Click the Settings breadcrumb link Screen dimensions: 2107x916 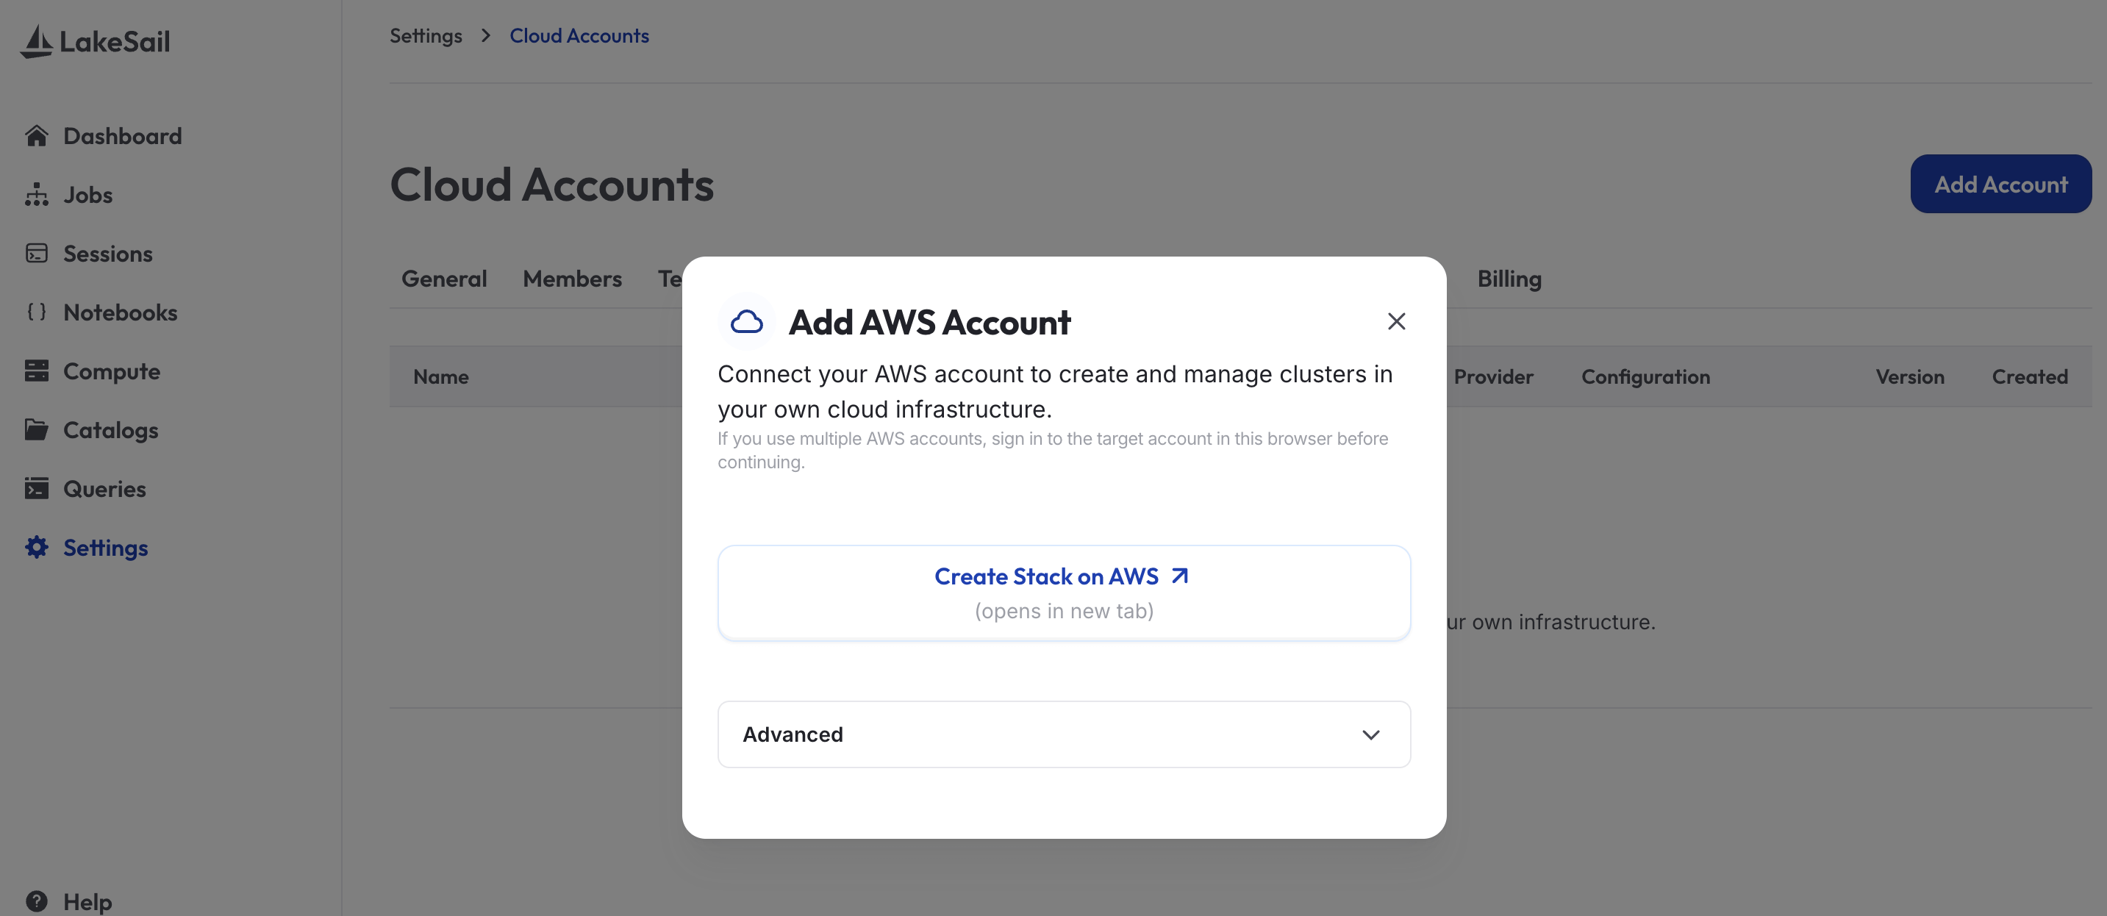tap(426, 36)
